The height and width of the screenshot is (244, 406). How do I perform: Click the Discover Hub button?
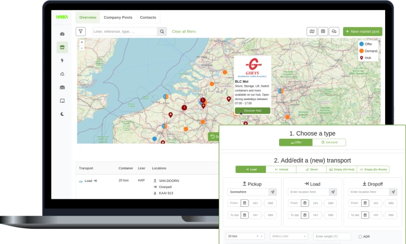[252, 111]
